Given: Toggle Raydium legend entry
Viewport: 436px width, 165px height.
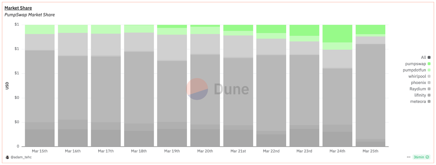Looking at the screenshot, I should tap(420, 89).
